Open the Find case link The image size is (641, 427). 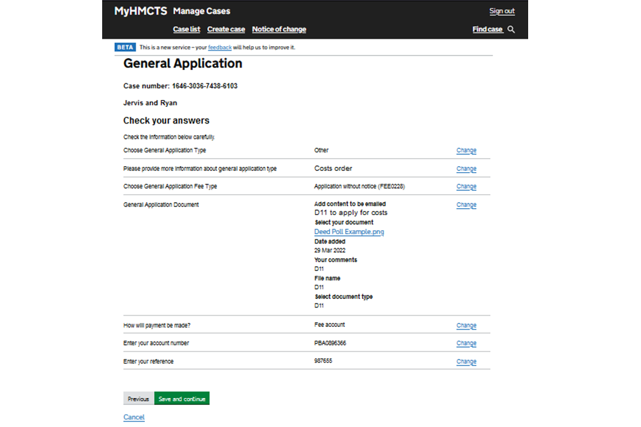[487, 29]
